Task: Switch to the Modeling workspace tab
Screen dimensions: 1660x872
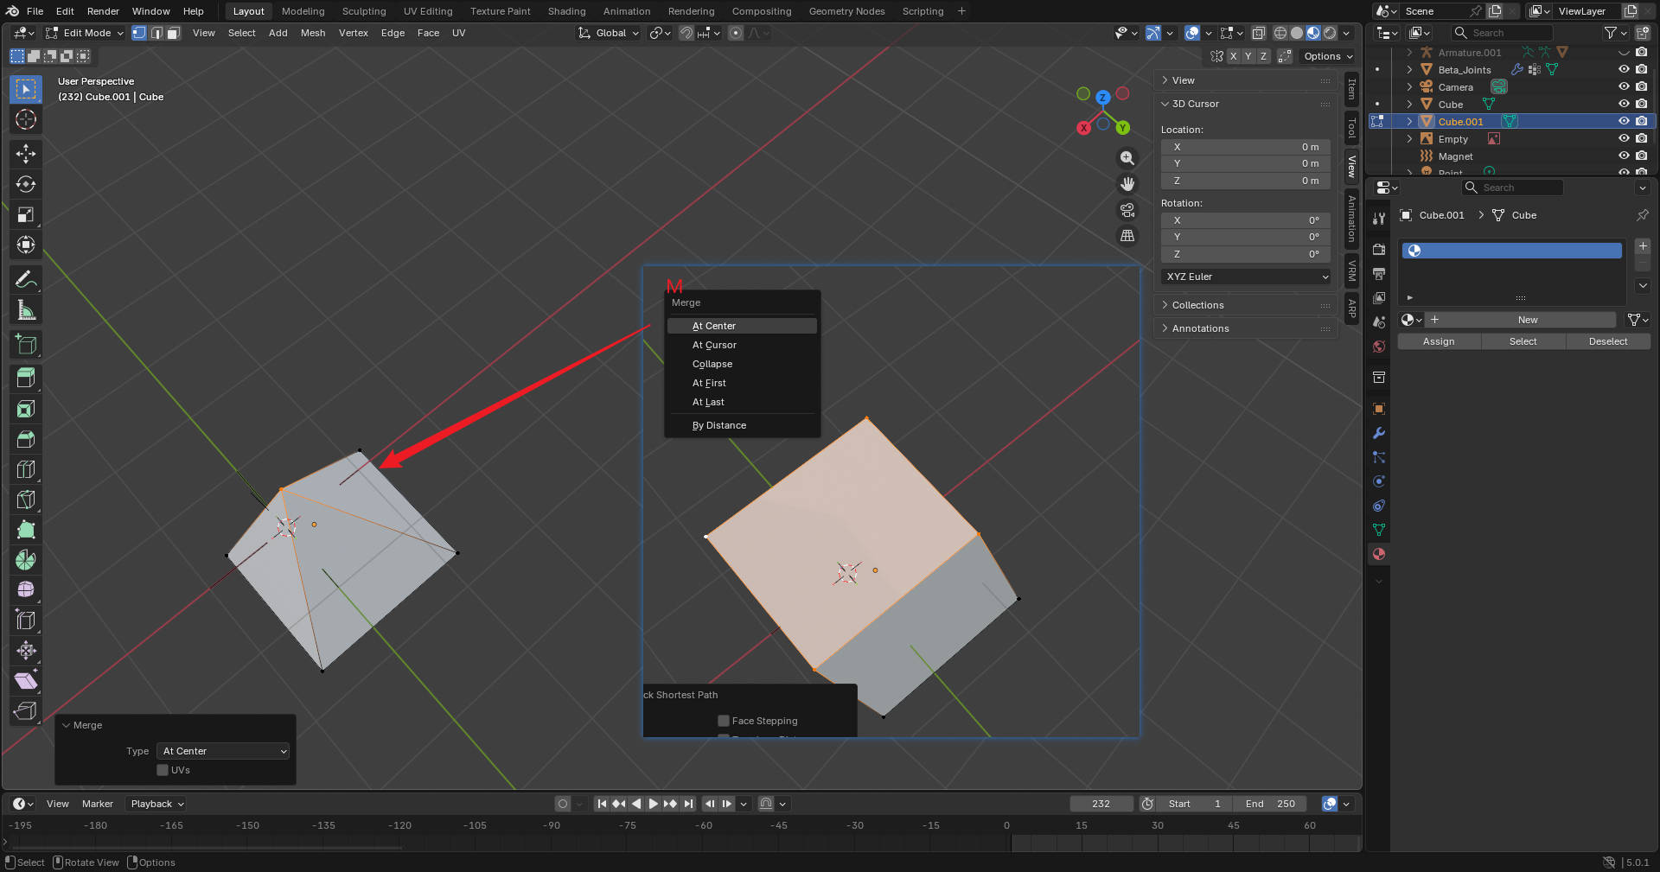Action: [x=303, y=11]
